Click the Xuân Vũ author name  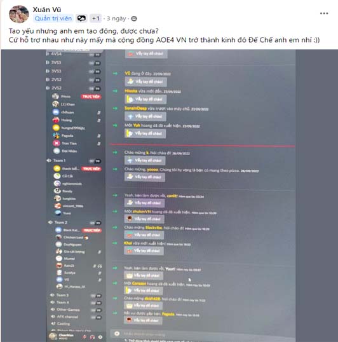pyautogui.click(x=46, y=10)
